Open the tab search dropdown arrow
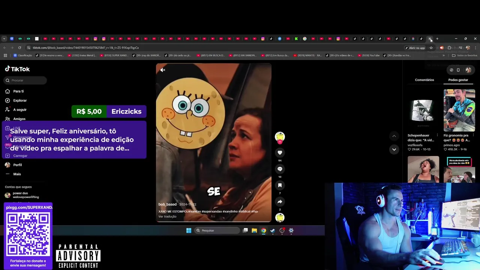 point(4,39)
